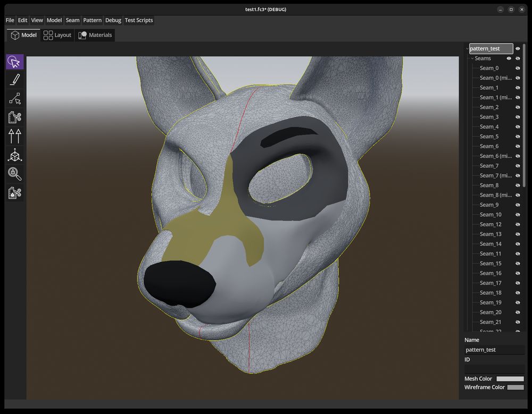Toggle the eye icon next to Seam_12
532x414 pixels.
[518, 224]
